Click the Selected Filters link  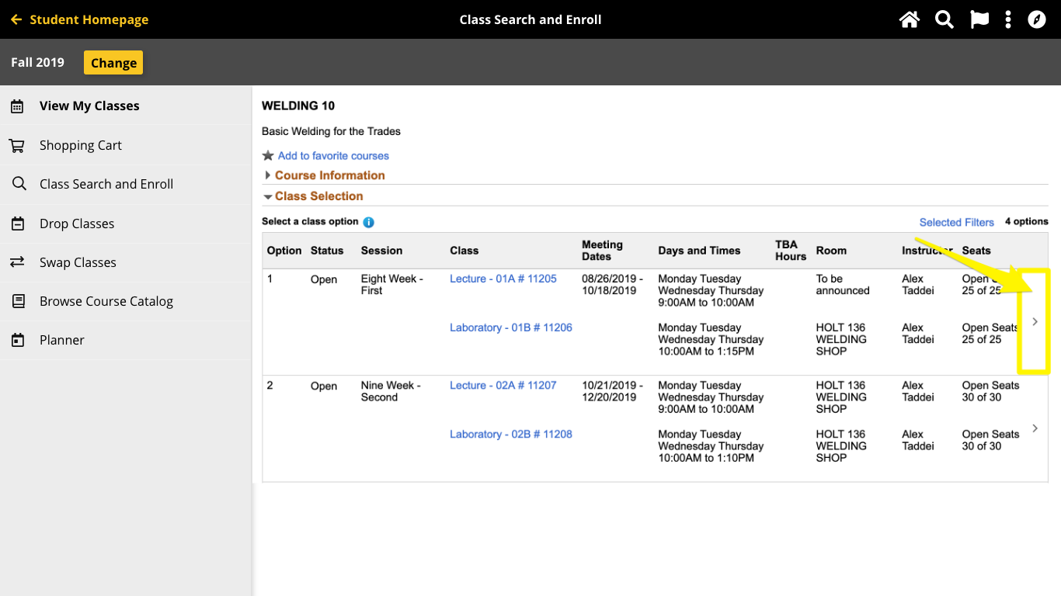click(x=956, y=222)
